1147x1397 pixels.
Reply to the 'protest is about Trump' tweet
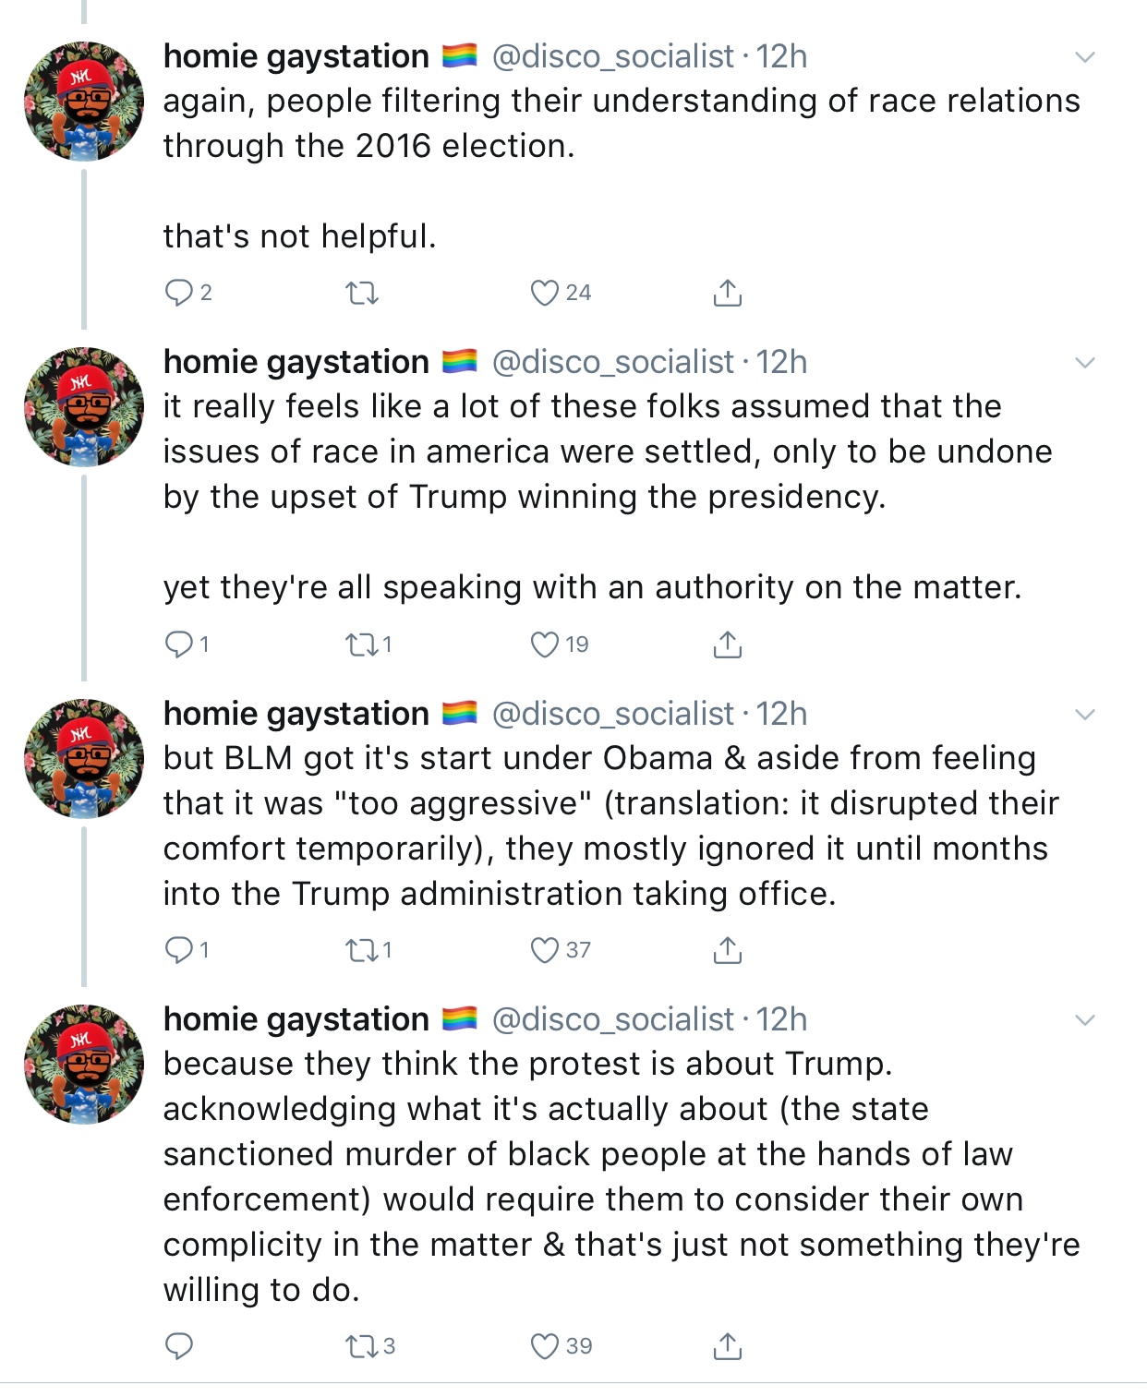[x=178, y=1347]
